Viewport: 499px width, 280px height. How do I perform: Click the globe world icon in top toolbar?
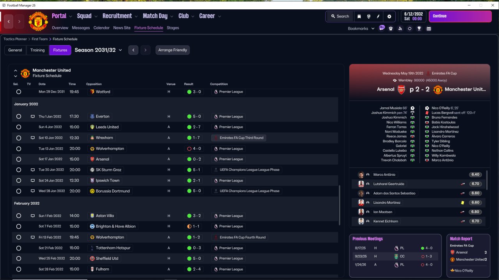coord(369,16)
